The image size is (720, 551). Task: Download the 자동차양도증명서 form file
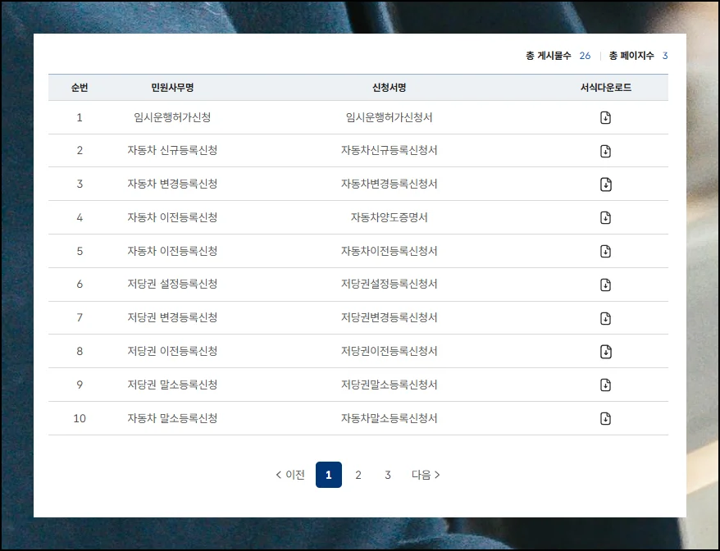(x=605, y=217)
